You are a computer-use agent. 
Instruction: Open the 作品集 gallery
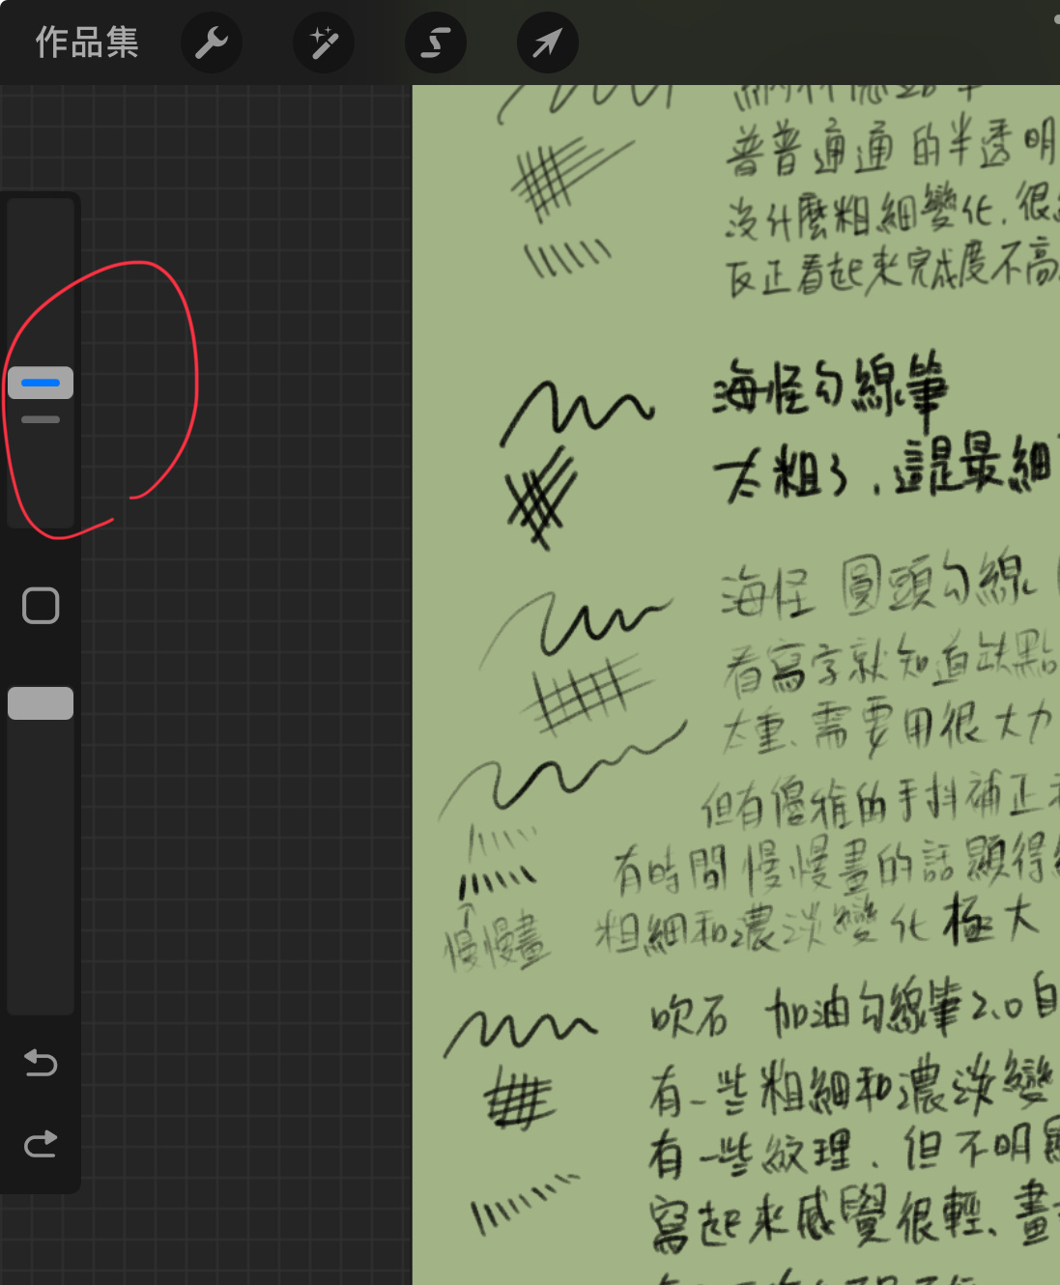[x=87, y=43]
